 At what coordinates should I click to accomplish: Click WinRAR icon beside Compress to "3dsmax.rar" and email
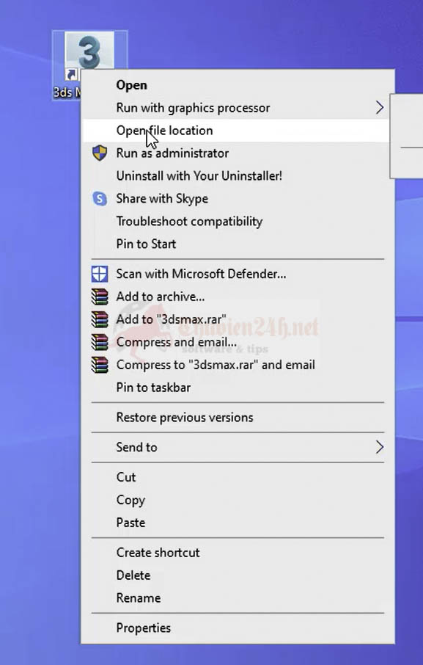coord(100,365)
